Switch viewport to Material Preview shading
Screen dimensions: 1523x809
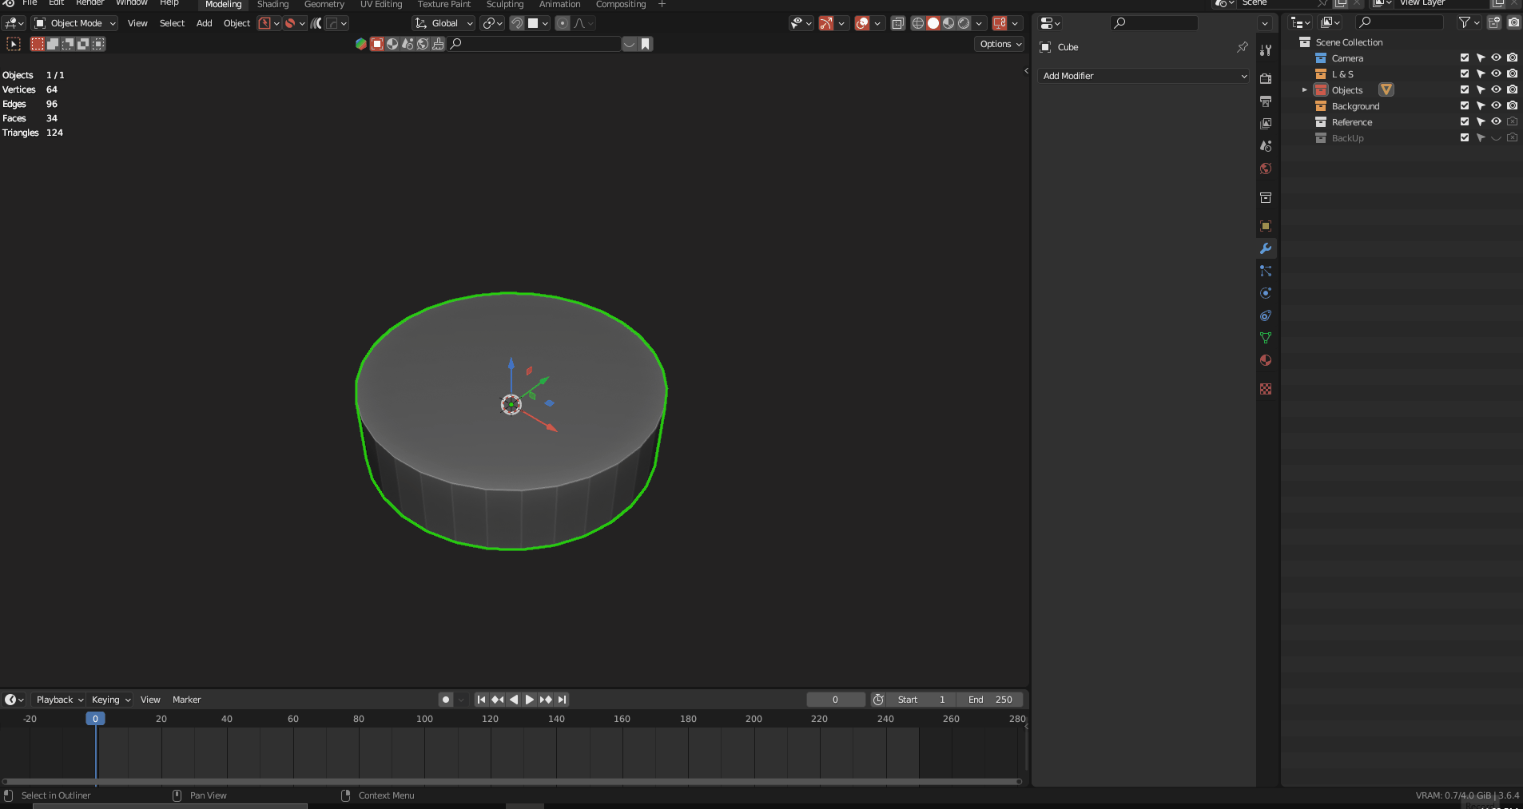(948, 23)
